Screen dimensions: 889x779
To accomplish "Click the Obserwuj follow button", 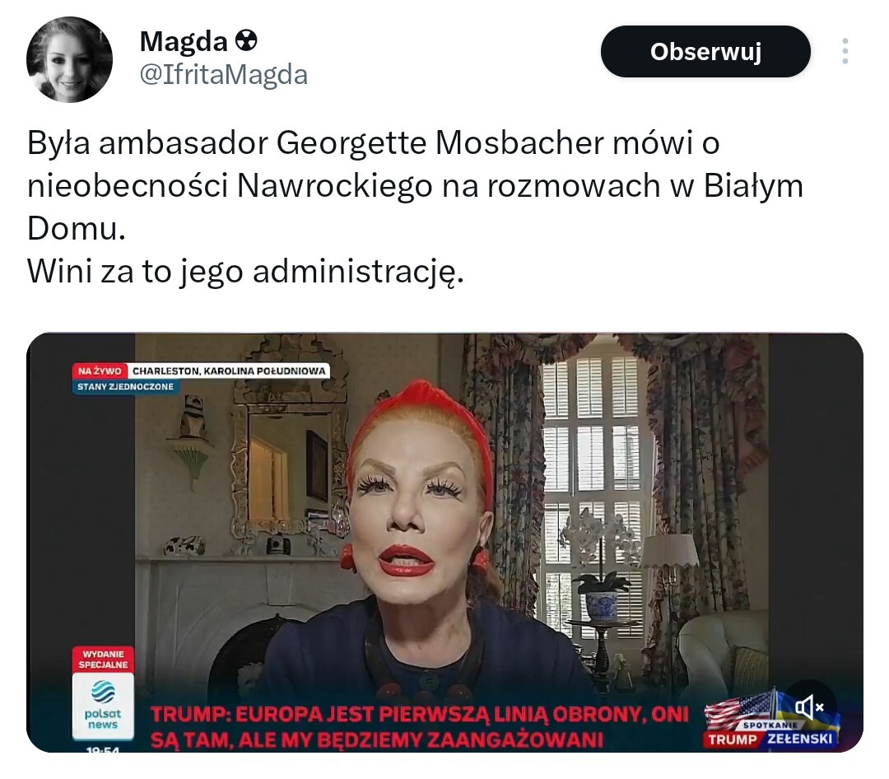I will [x=705, y=52].
